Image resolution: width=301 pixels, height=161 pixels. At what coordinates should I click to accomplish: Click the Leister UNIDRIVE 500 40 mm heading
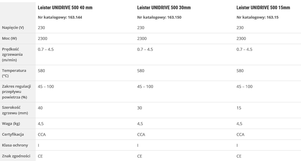pyautogui.click(x=65, y=8)
